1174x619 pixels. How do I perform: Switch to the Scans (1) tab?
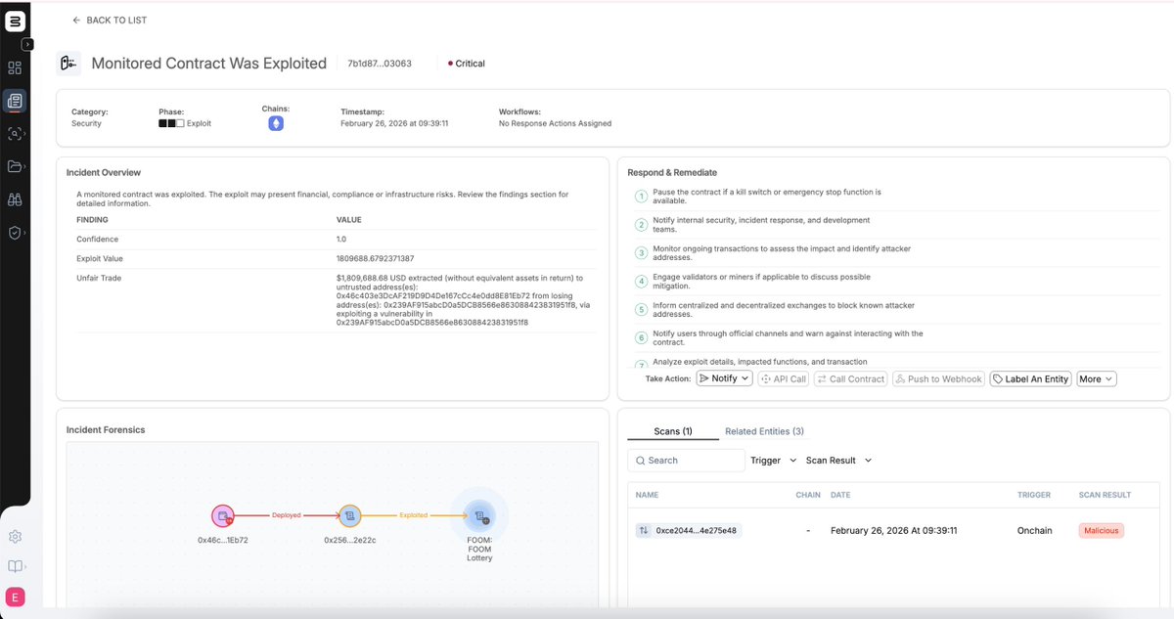[673, 431]
